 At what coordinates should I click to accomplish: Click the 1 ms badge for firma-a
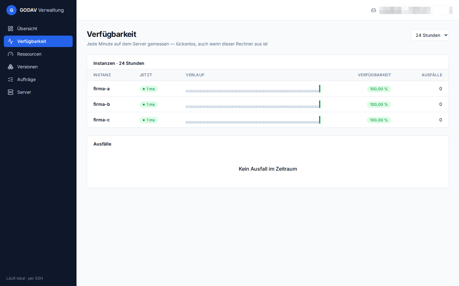(x=149, y=89)
